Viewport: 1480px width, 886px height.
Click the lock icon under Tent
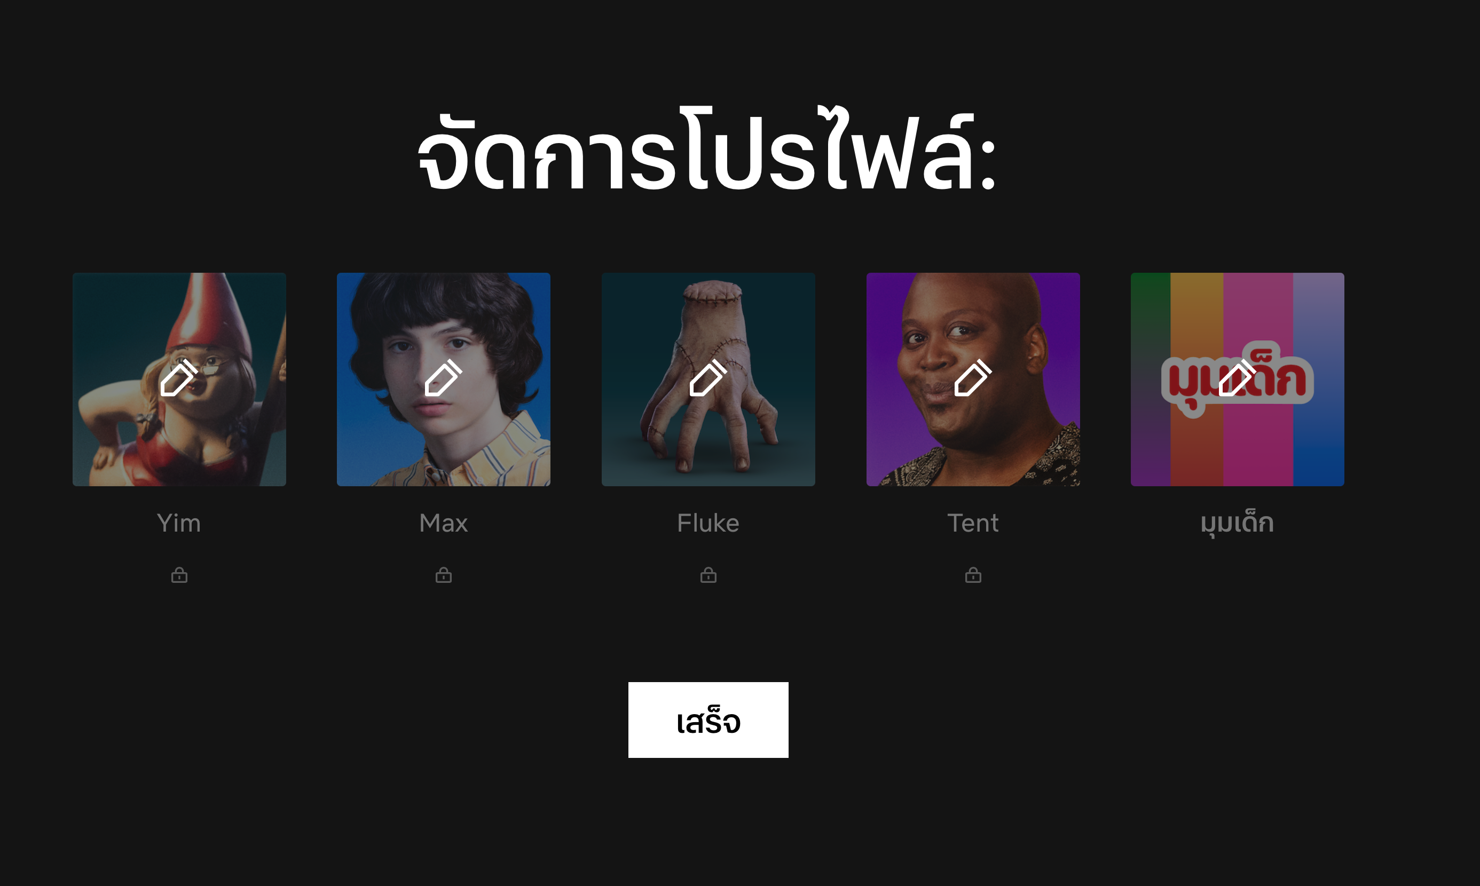973,575
